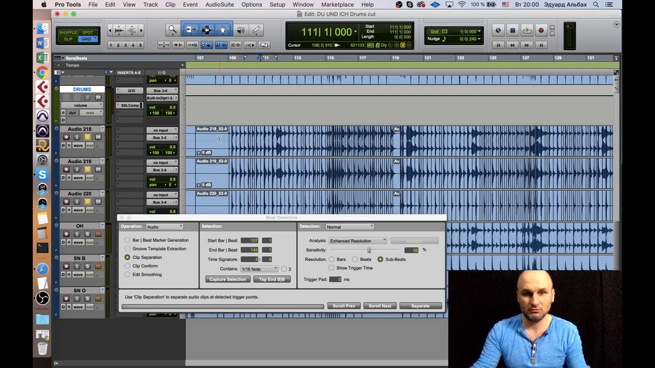The height and width of the screenshot is (368, 655).
Task: Click the Scroll Next button
Action: tap(380, 306)
